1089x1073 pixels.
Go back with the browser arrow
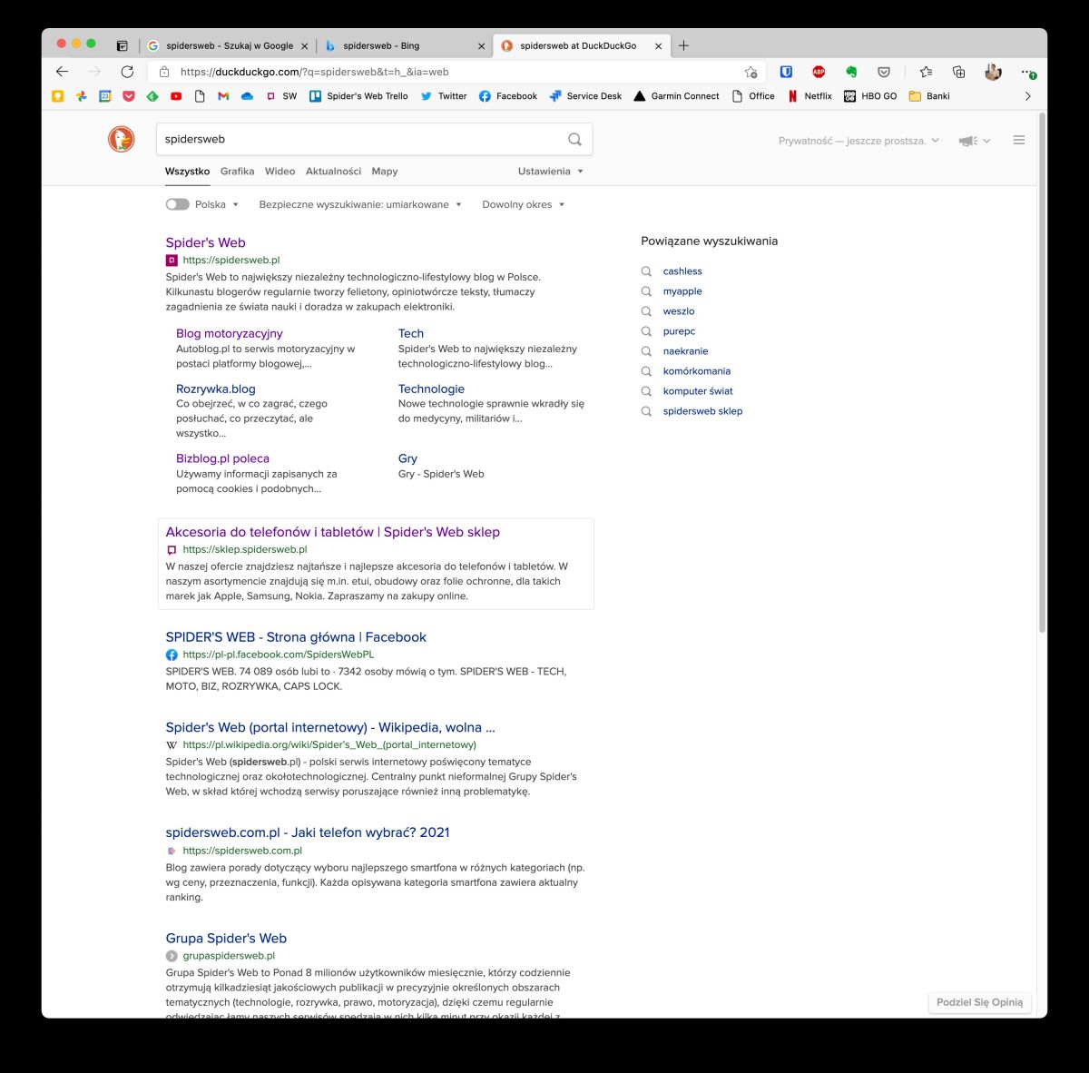click(62, 72)
